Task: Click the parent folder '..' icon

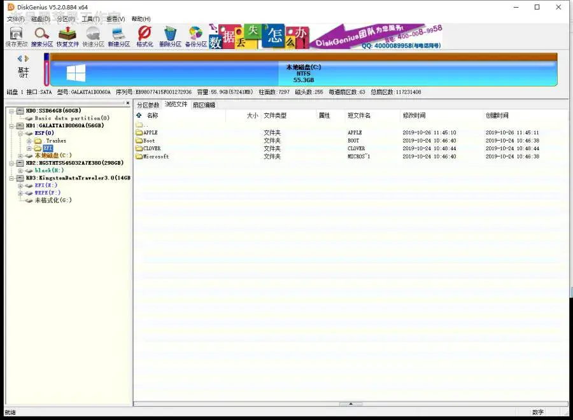Action: point(139,125)
